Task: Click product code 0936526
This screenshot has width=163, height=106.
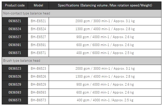Action: pyautogui.click(x=14, y=76)
